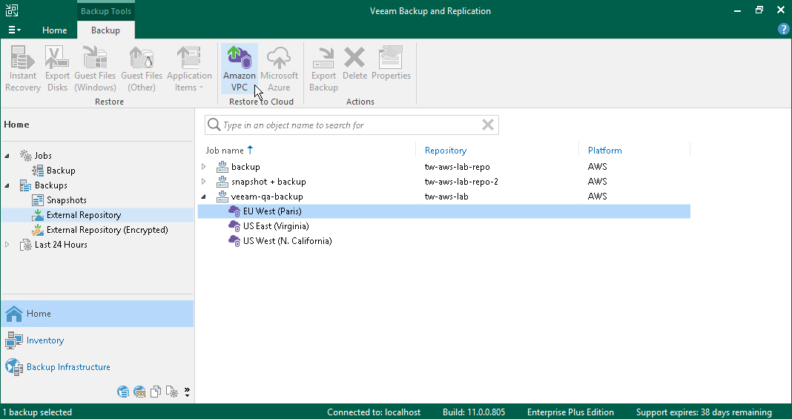Collapse the veeam-qa-backup row
Viewport: 792px width, 419px height.
(203, 197)
